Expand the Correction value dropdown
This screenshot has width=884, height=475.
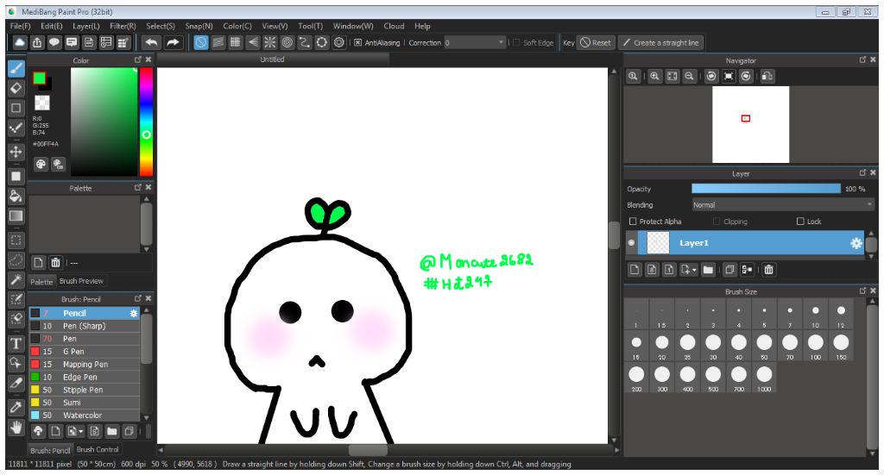click(501, 42)
